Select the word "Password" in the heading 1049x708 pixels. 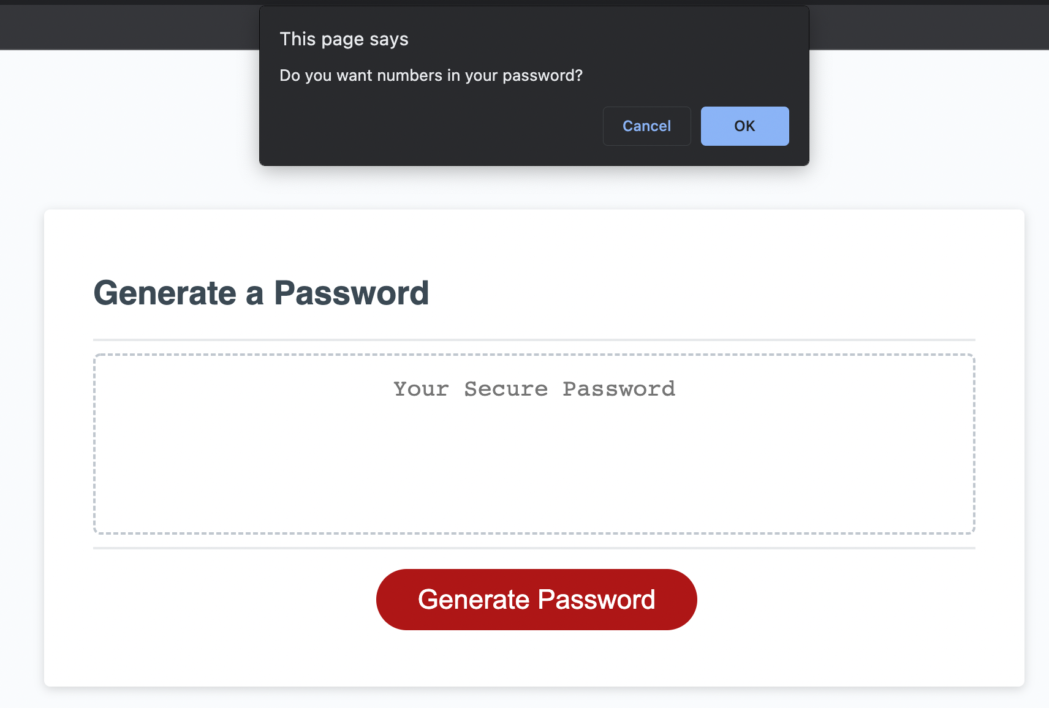(x=351, y=293)
